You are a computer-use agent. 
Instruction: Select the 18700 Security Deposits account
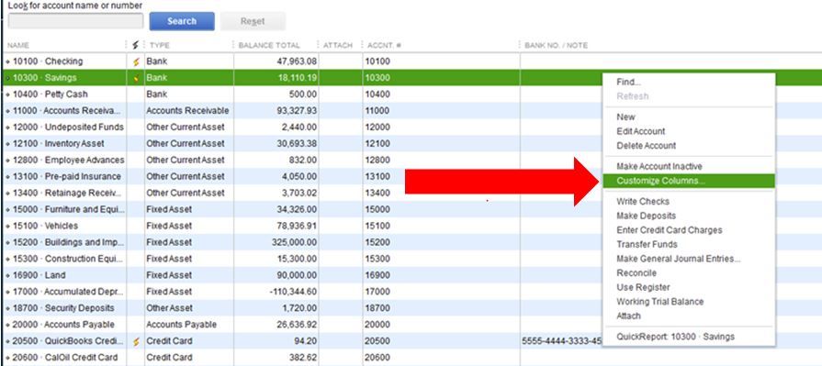click(x=63, y=308)
